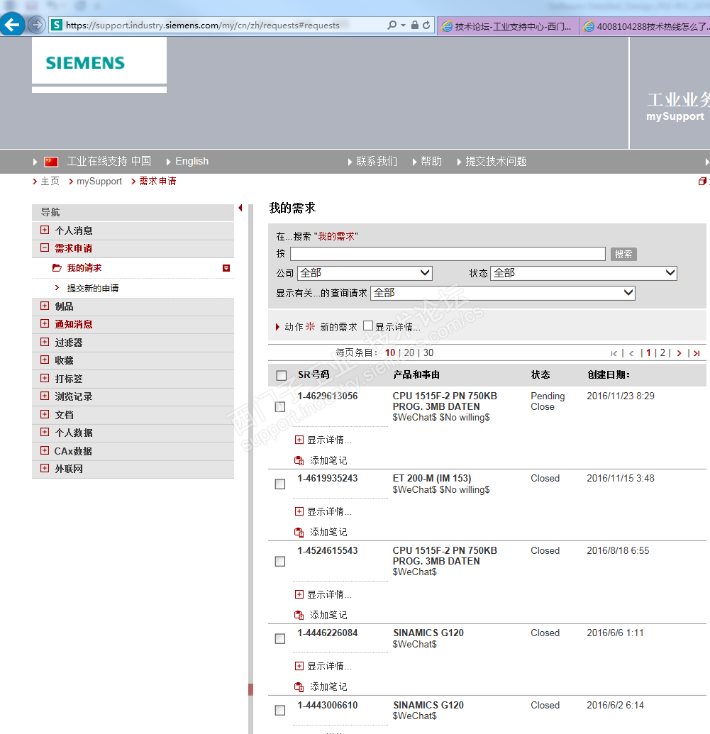The width and height of the screenshot is (710, 734).
Task: Go to mySupport breadcrumb link
Action: point(99,181)
